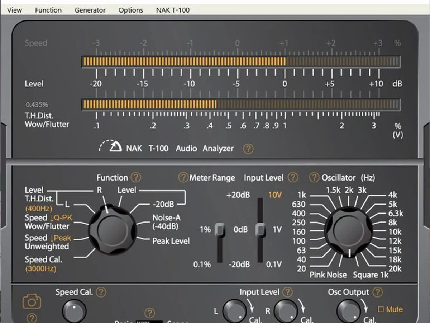The image size is (430, 323).
Task: Open the View menu
Action: 14,10
